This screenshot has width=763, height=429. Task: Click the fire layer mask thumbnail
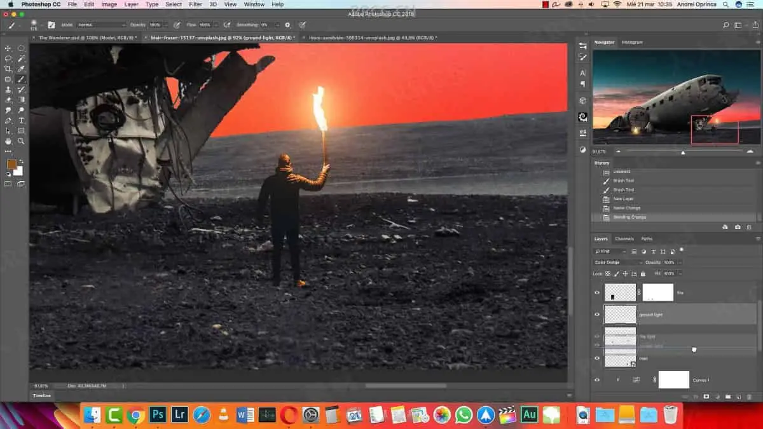click(658, 292)
